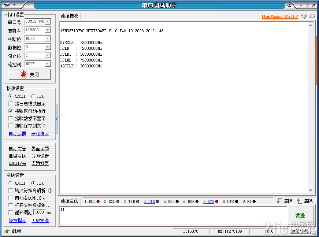Open the notification bell icon

312,16
